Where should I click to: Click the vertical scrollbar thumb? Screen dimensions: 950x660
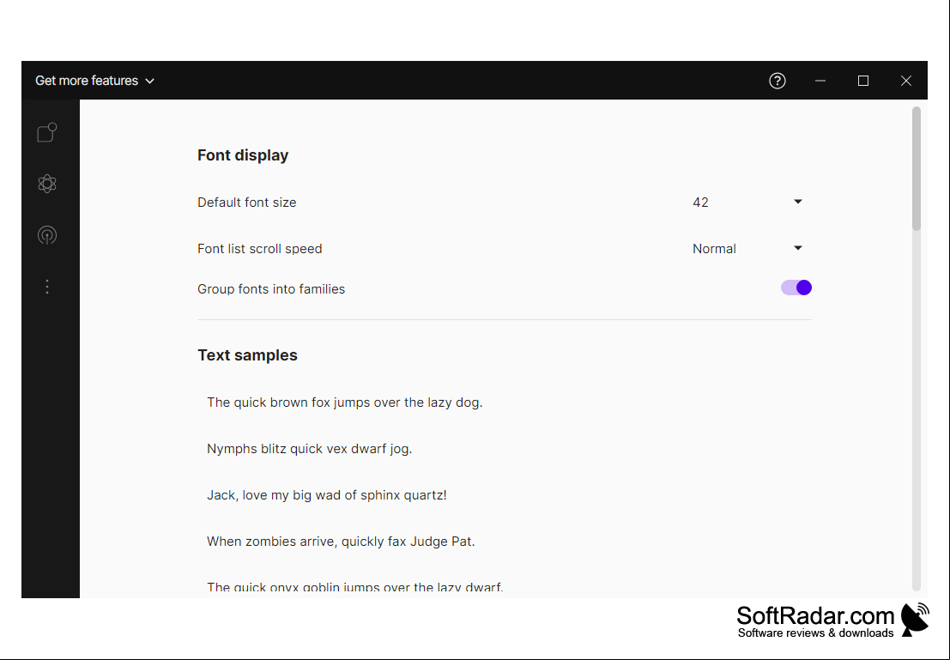tap(916, 168)
